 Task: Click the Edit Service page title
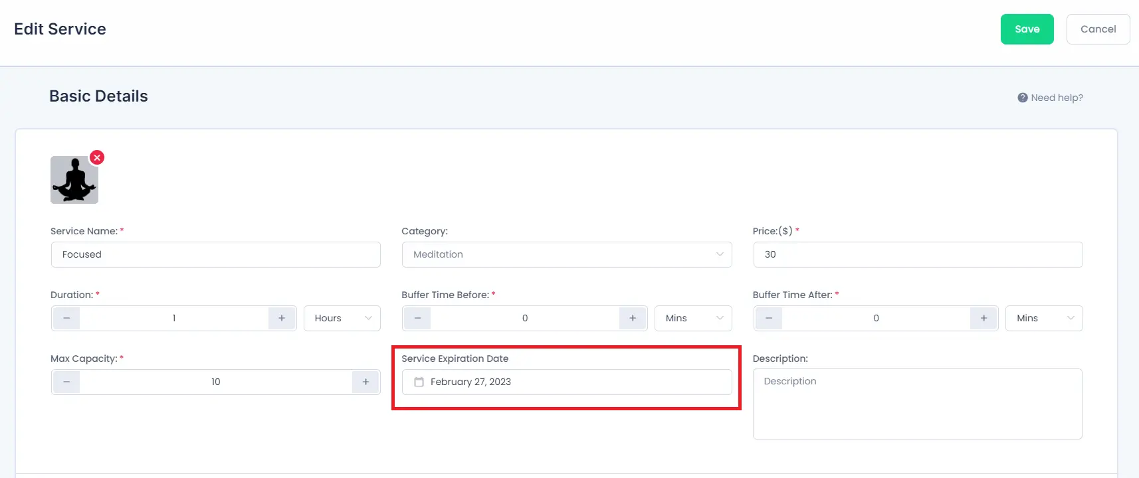60,29
